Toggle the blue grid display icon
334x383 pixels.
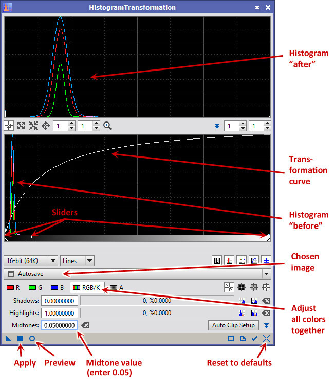pyautogui.click(x=266, y=260)
